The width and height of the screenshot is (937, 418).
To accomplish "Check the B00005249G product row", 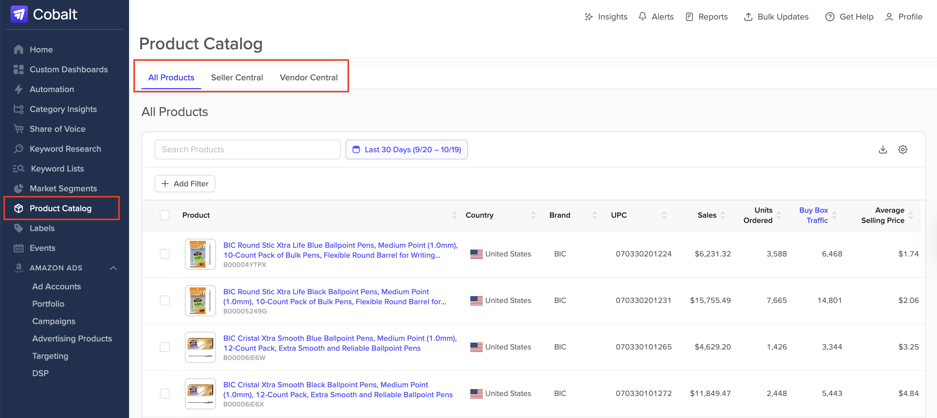I will [165, 300].
